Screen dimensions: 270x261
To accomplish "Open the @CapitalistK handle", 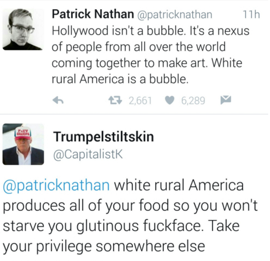I will pos(88,154).
